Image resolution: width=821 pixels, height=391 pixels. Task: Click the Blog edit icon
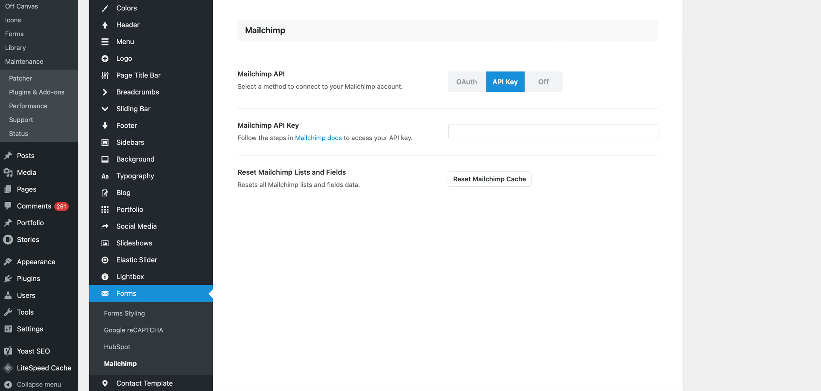[x=105, y=193]
